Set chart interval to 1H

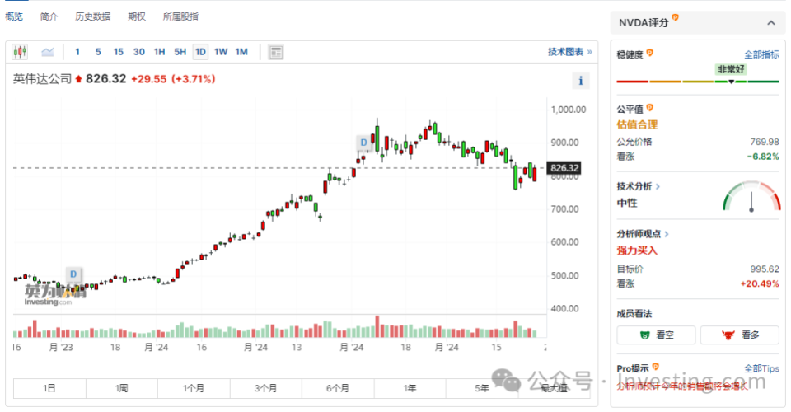(159, 52)
